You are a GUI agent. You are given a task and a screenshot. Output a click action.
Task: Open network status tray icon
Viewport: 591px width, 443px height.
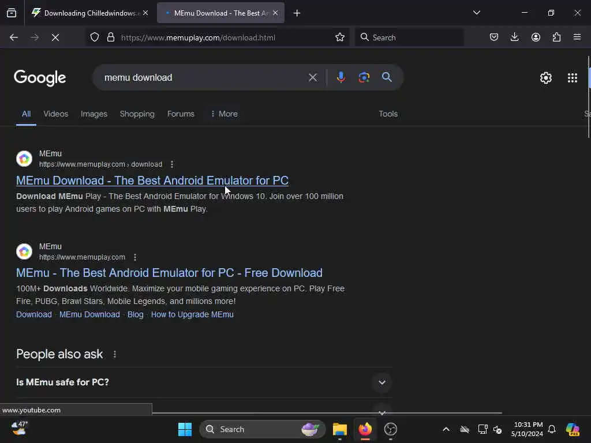(482, 429)
